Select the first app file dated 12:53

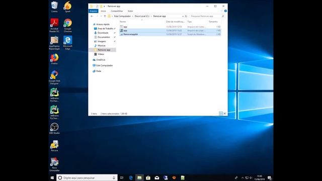(x=170, y=27)
